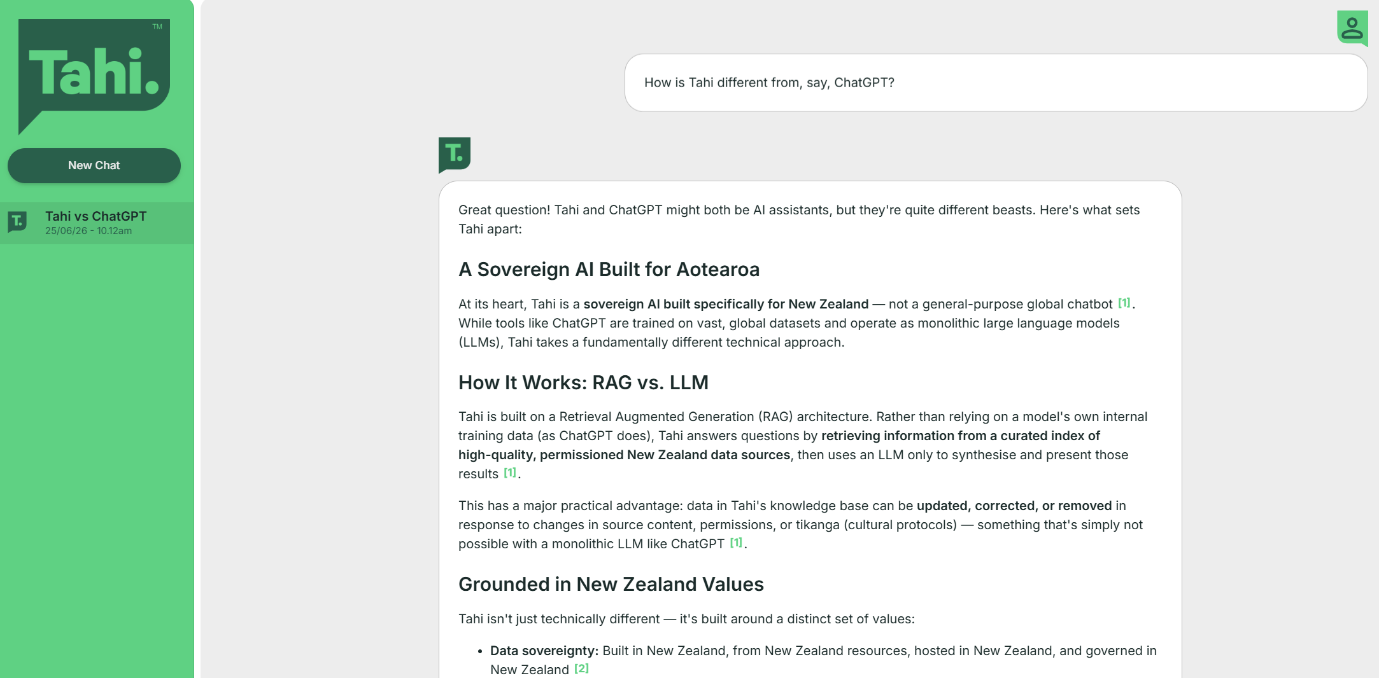Click the heading 'A Sovereign AI Built for Aotearoa'
The width and height of the screenshot is (1379, 678).
click(x=609, y=270)
